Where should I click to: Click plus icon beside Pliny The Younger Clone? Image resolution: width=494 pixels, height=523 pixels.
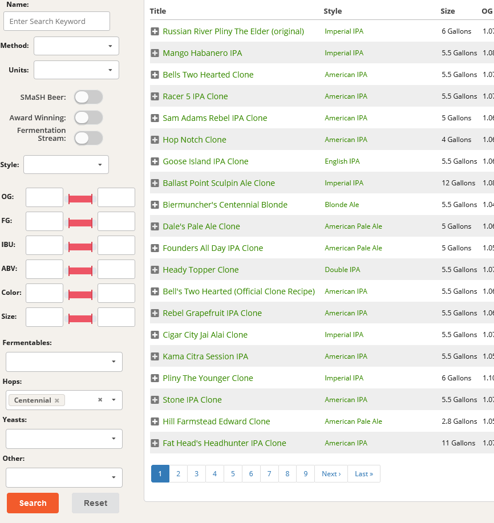(155, 378)
